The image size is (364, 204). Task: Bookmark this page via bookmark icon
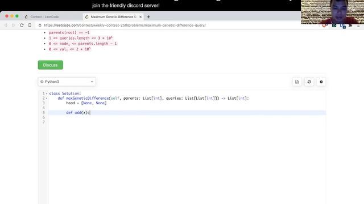pos(30,25)
